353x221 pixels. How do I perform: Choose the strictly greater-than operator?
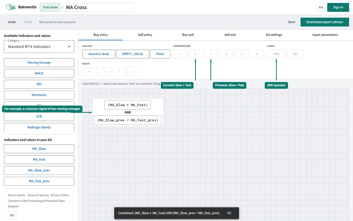coord(180,54)
